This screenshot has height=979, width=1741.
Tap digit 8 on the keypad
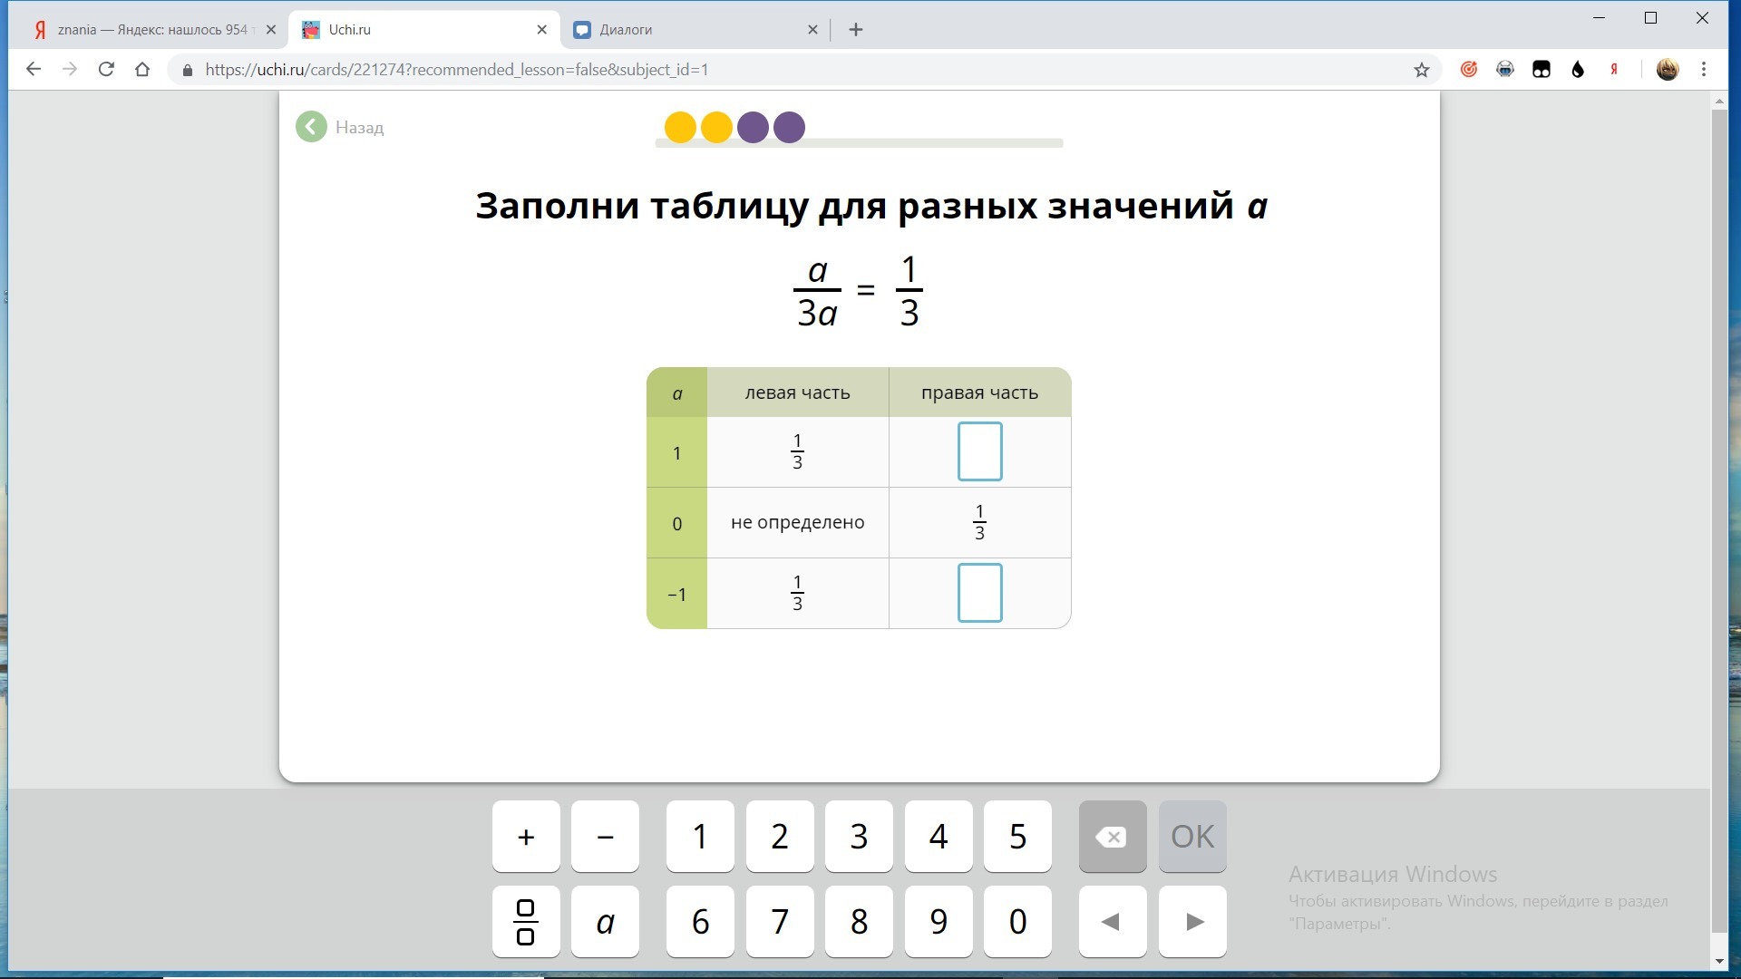tap(859, 922)
